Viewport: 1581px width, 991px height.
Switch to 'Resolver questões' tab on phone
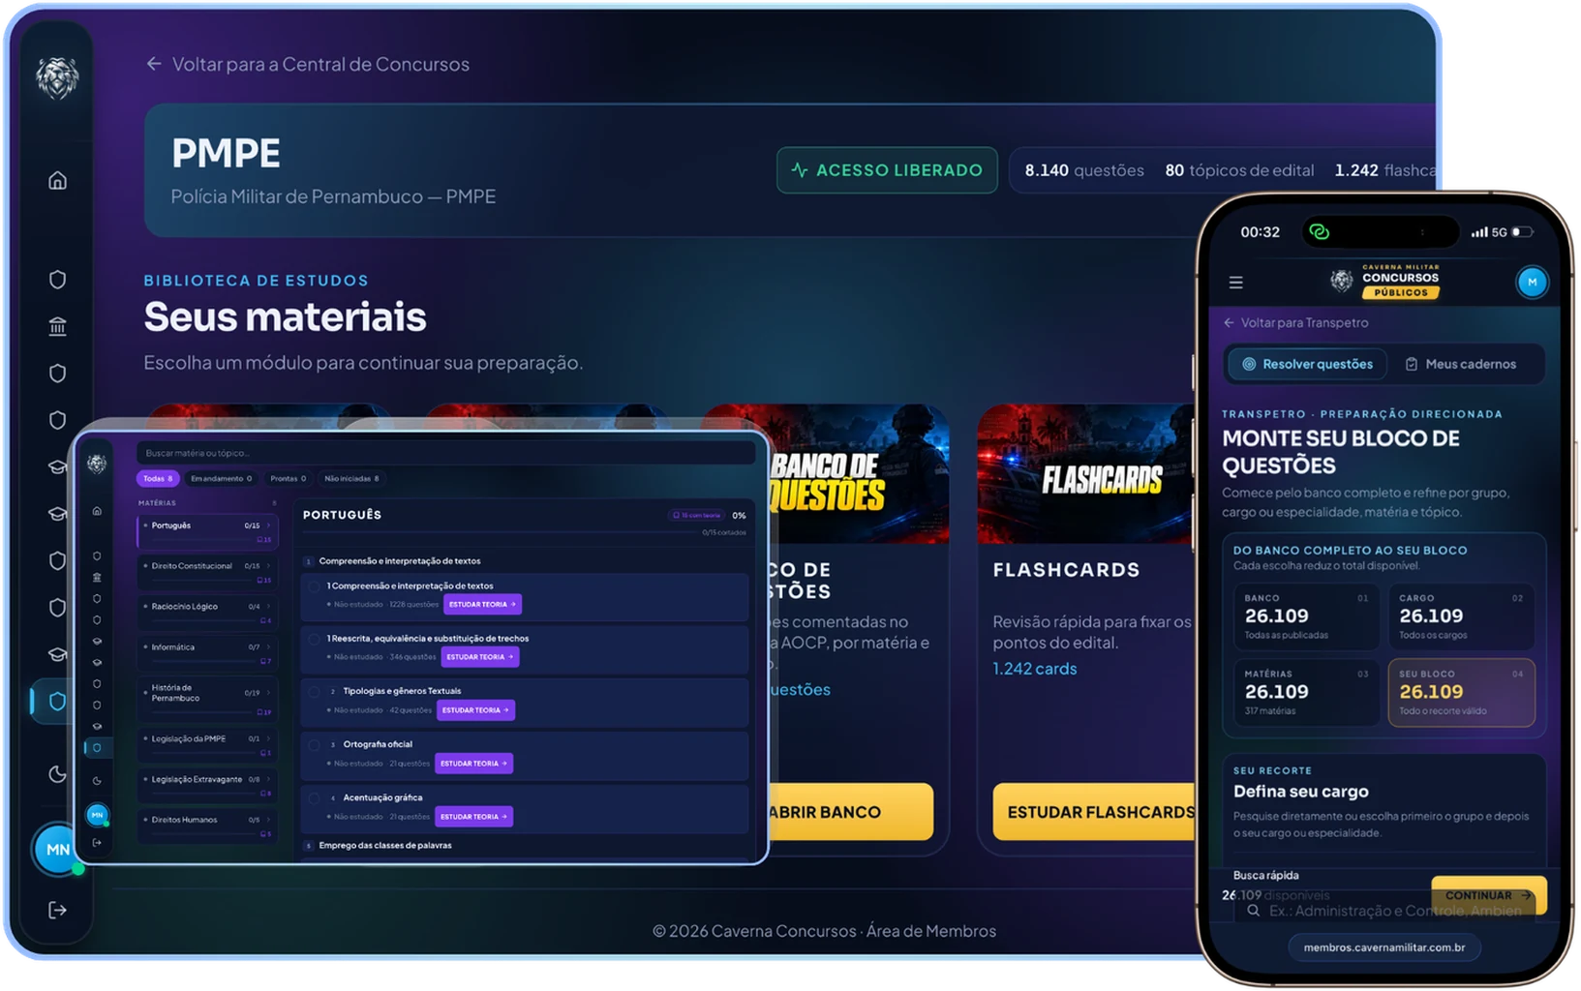click(x=1307, y=365)
